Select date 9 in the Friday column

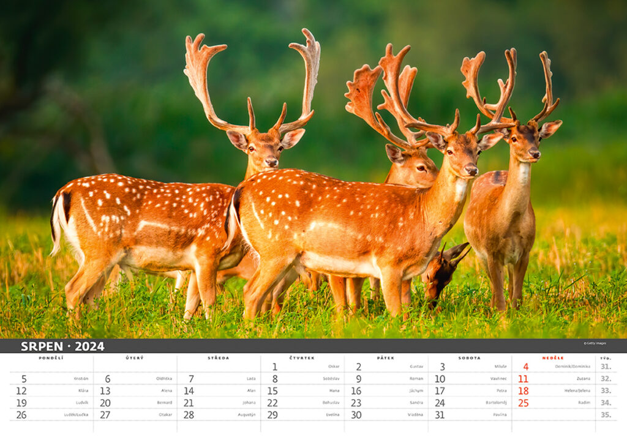click(x=358, y=379)
